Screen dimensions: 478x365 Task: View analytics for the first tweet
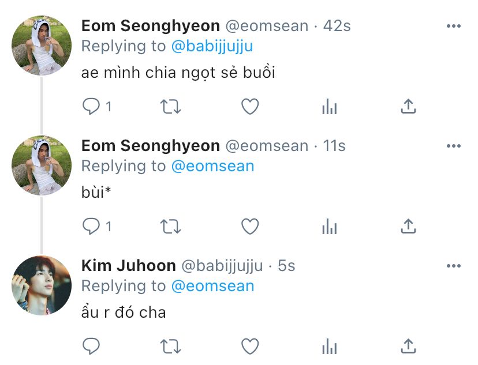click(329, 107)
